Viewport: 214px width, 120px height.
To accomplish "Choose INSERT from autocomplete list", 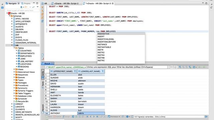I will 101,36.
